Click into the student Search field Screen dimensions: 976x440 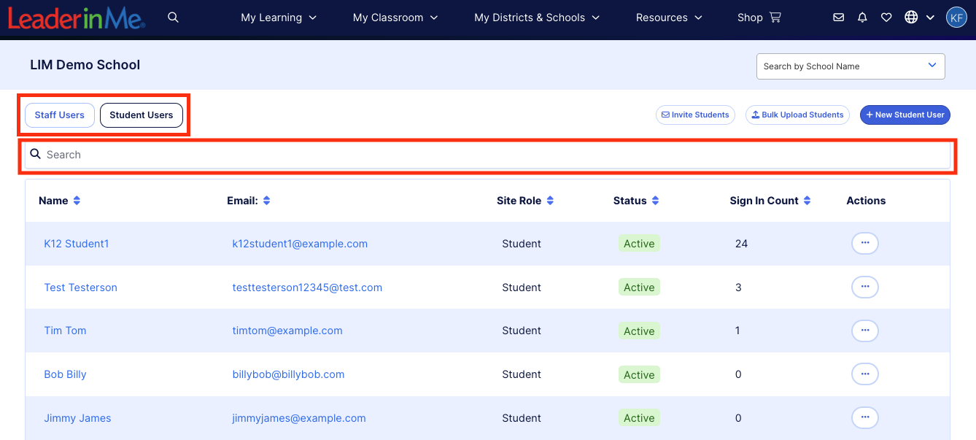coord(487,155)
